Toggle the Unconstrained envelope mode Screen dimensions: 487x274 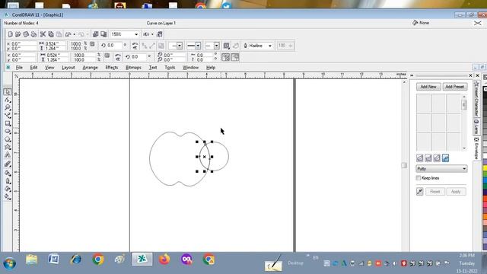point(445,158)
